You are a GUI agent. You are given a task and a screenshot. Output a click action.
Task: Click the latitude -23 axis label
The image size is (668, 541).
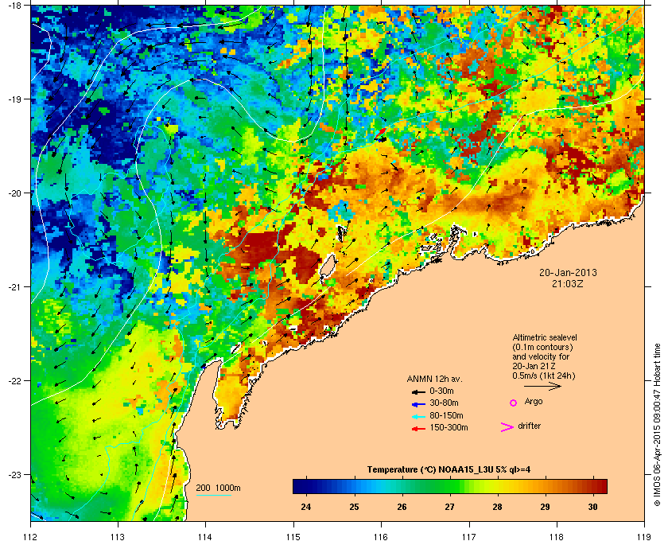coord(14,474)
